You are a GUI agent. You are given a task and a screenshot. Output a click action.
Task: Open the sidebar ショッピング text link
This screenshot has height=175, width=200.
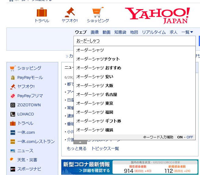point(29,68)
